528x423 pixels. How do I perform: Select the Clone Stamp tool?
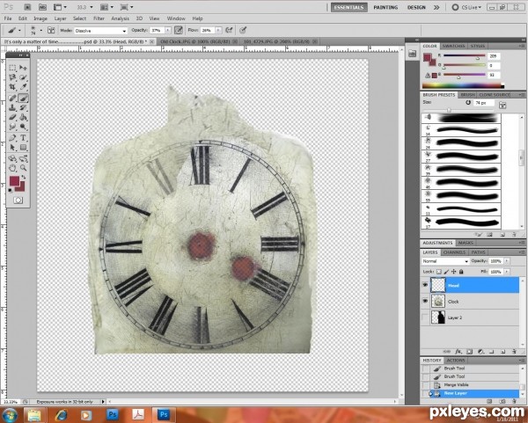[x=12, y=107]
